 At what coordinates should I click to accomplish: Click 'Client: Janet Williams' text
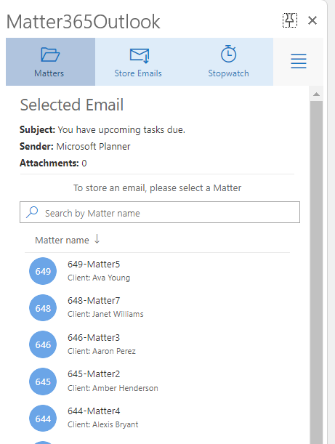click(x=105, y=314)
